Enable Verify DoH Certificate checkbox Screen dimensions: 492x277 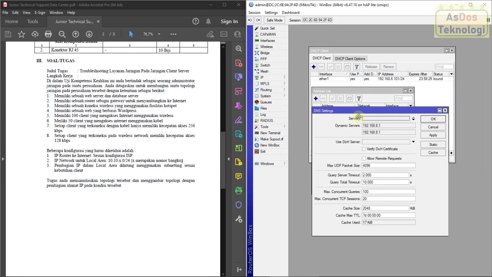coord(364,149)
